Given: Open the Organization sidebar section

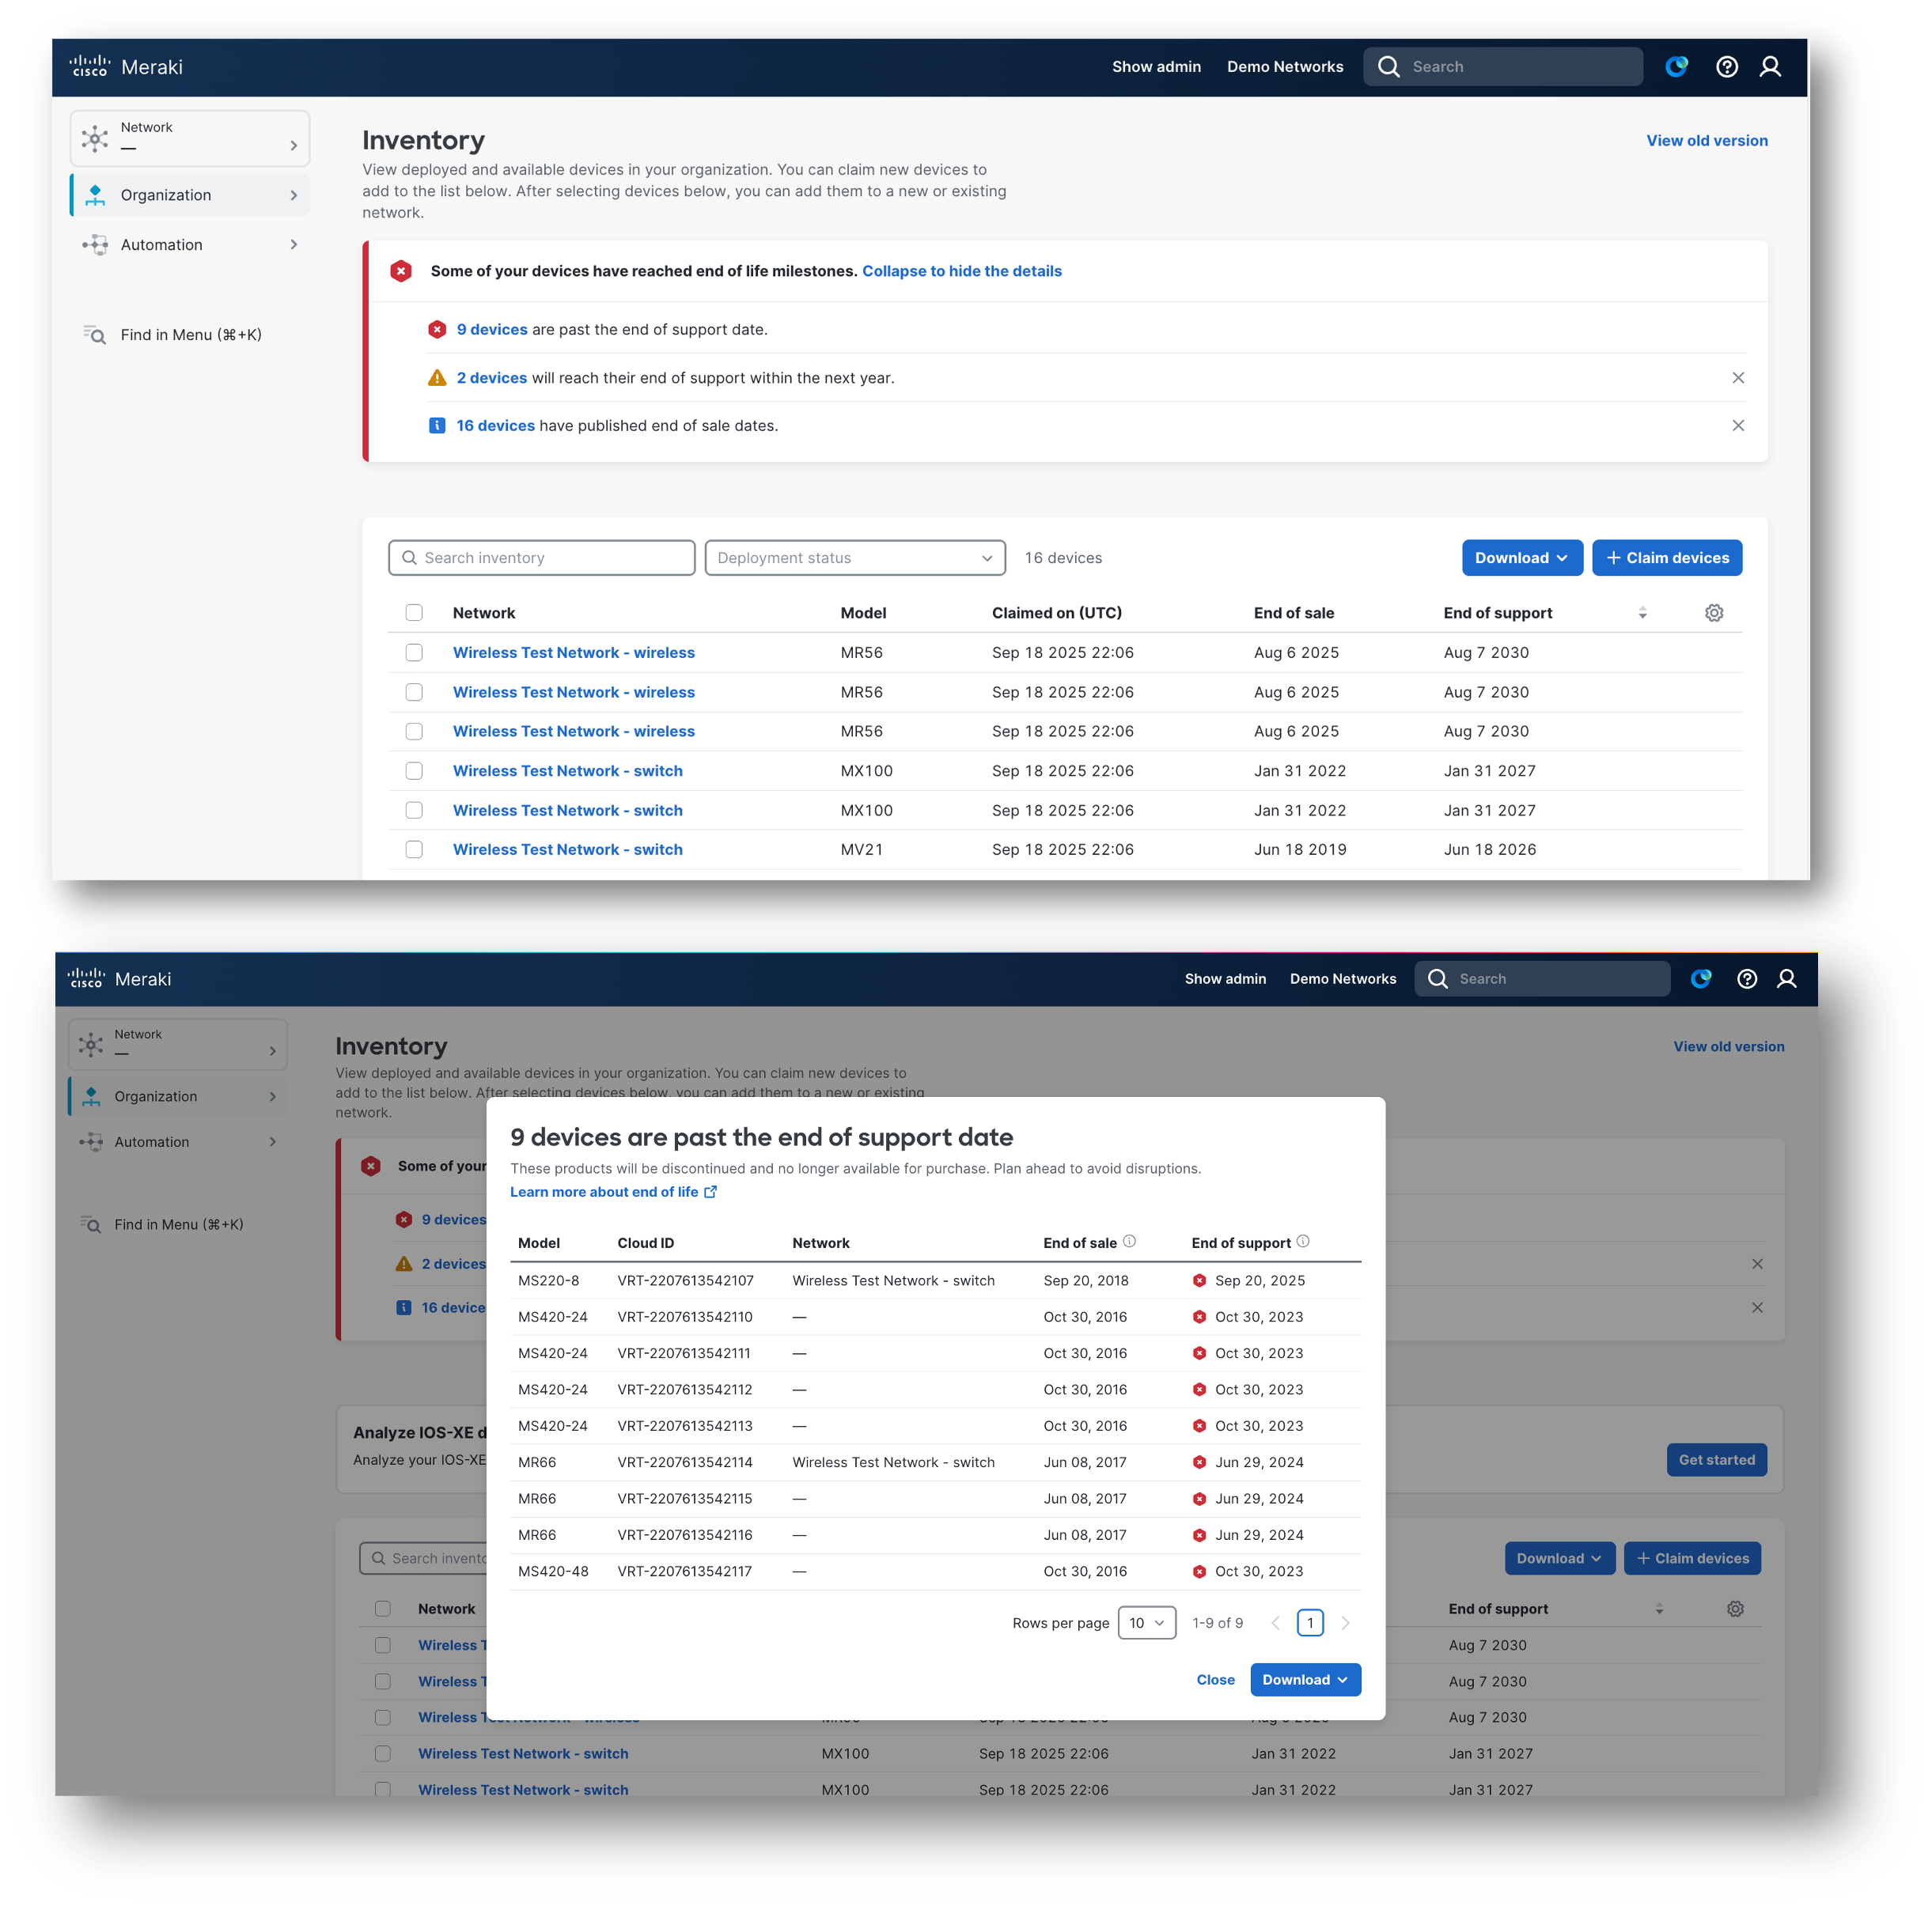Looking at the screenshot, I should tap(189, 195).
